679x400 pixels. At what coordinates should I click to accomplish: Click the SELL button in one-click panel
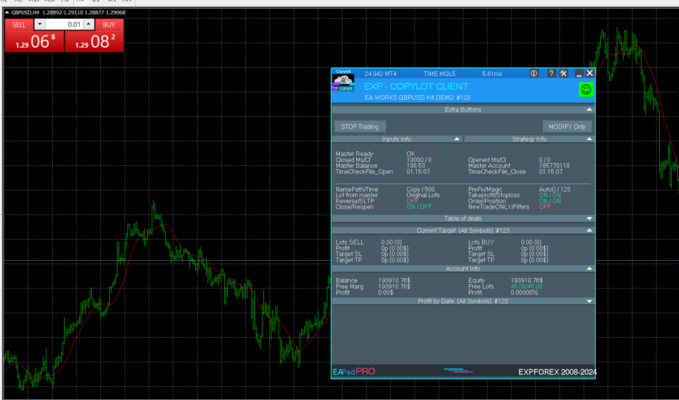19,25
